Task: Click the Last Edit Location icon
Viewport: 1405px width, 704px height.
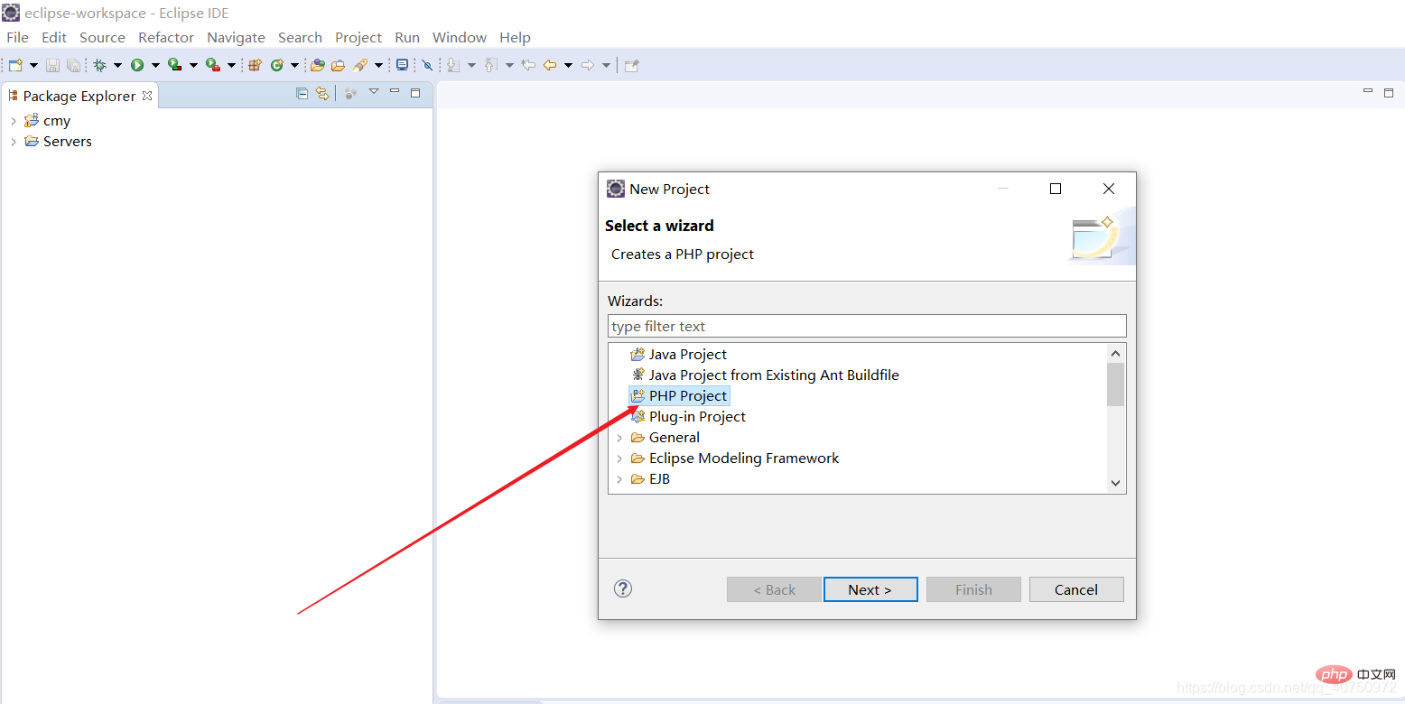Action: pos(529,65)
